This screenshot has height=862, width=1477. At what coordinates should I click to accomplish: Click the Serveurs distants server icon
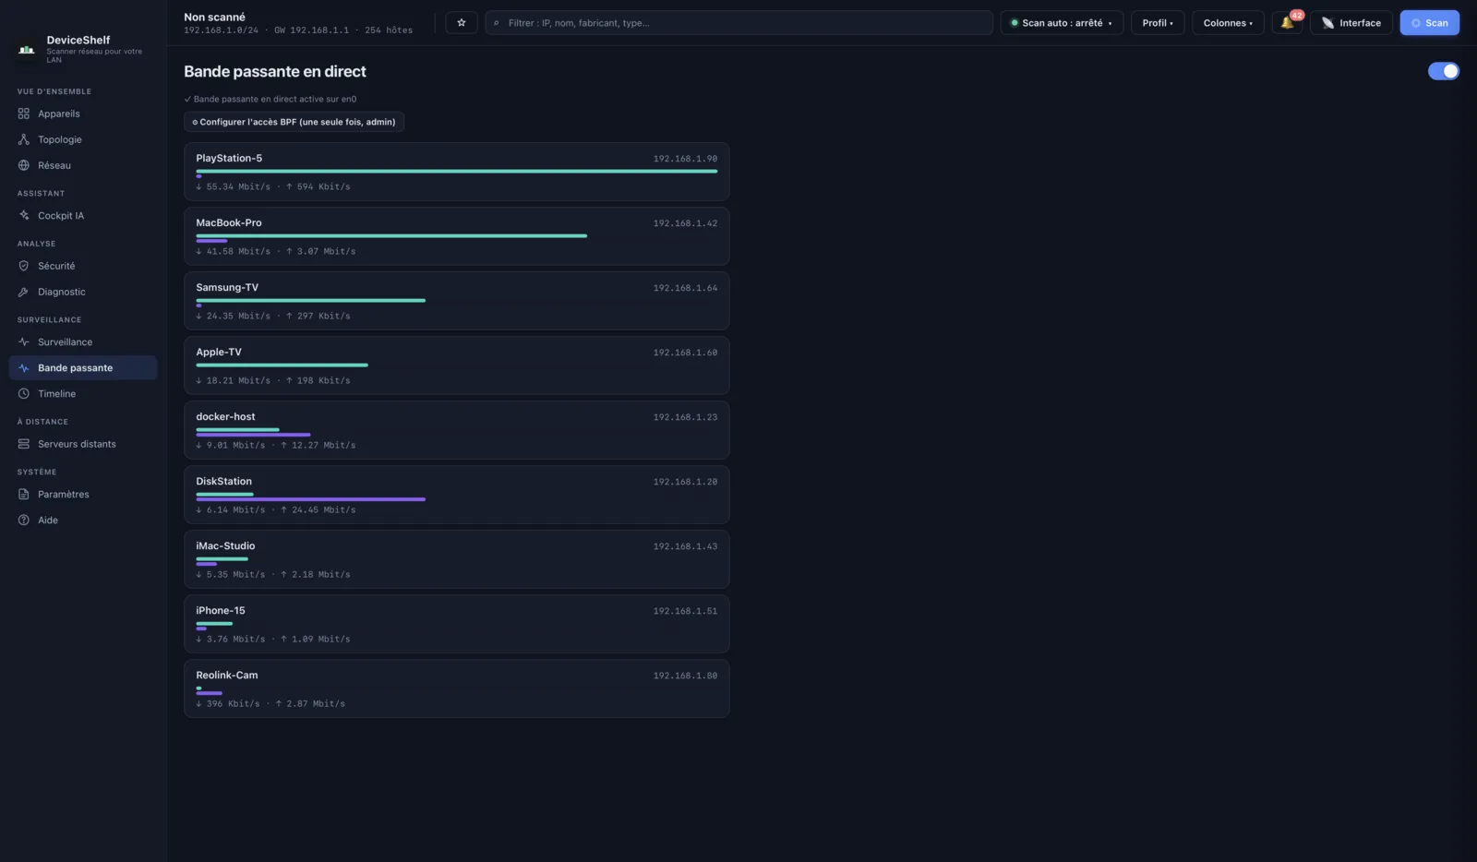coord(24,444)
